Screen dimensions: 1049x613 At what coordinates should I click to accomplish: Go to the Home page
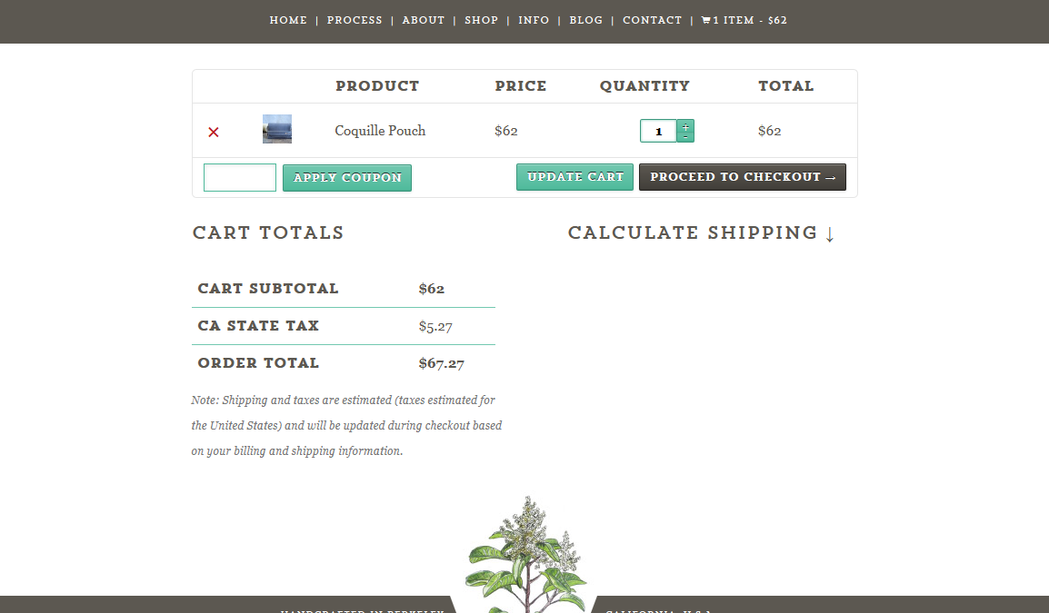(x=288, y=20)
